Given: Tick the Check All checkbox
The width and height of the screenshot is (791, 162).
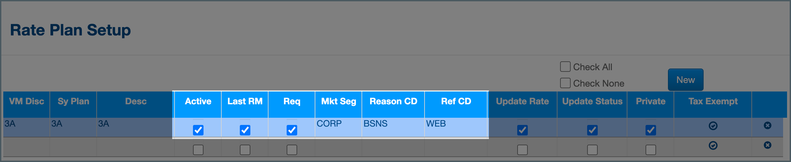Looking at the screenshot, I should (565, 67).
